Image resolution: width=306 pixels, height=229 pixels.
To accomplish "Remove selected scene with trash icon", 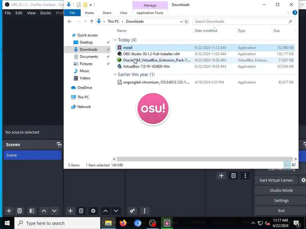I will (x=19, y=211).
